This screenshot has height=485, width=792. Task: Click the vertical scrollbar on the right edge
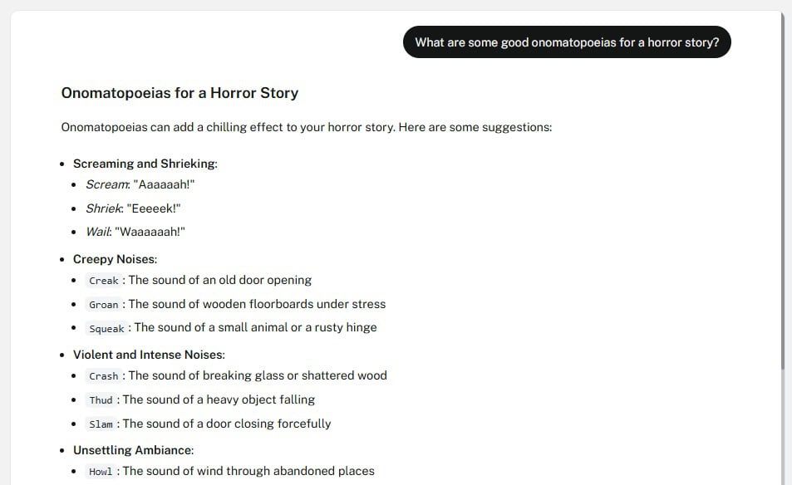click(x=783, y=191)
